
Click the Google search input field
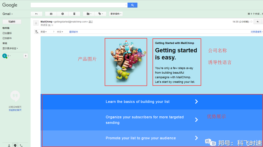[78, 5]
